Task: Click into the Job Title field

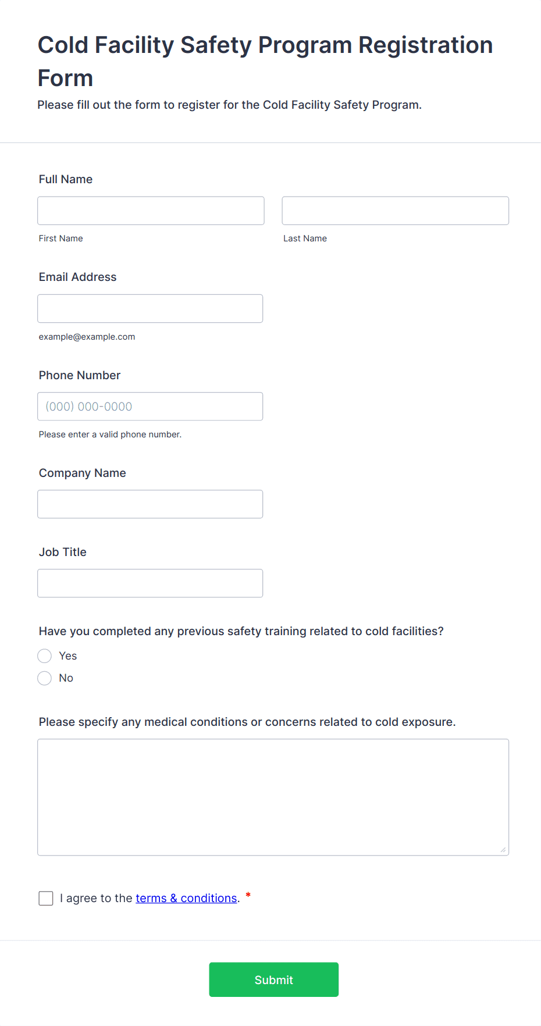Action: [150, 583]
